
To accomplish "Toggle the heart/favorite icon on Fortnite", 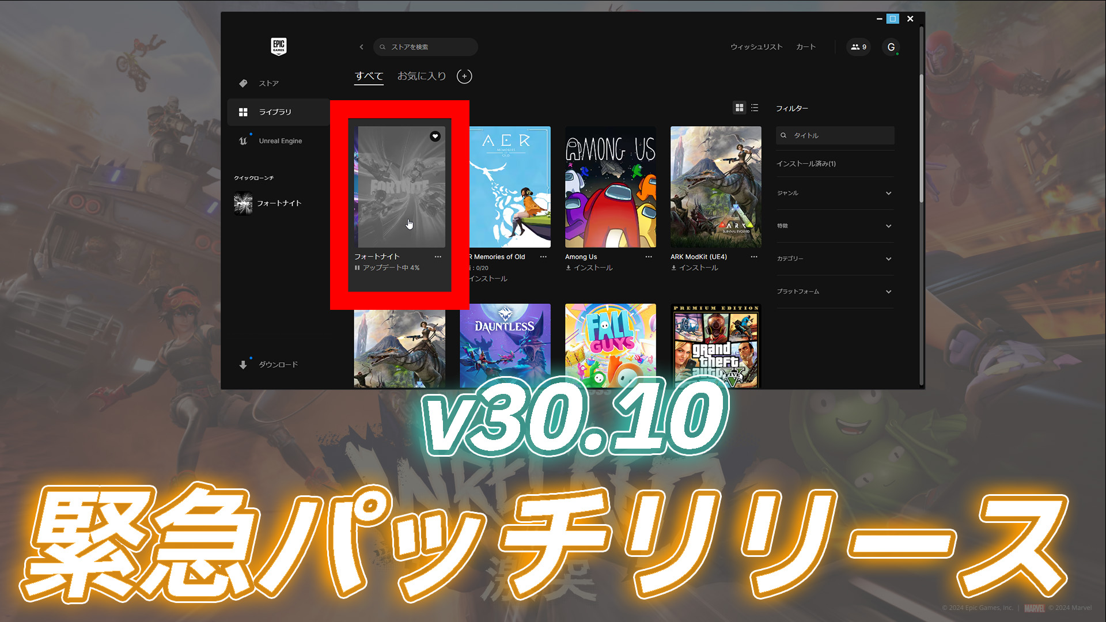I will [x=434, y=136].
